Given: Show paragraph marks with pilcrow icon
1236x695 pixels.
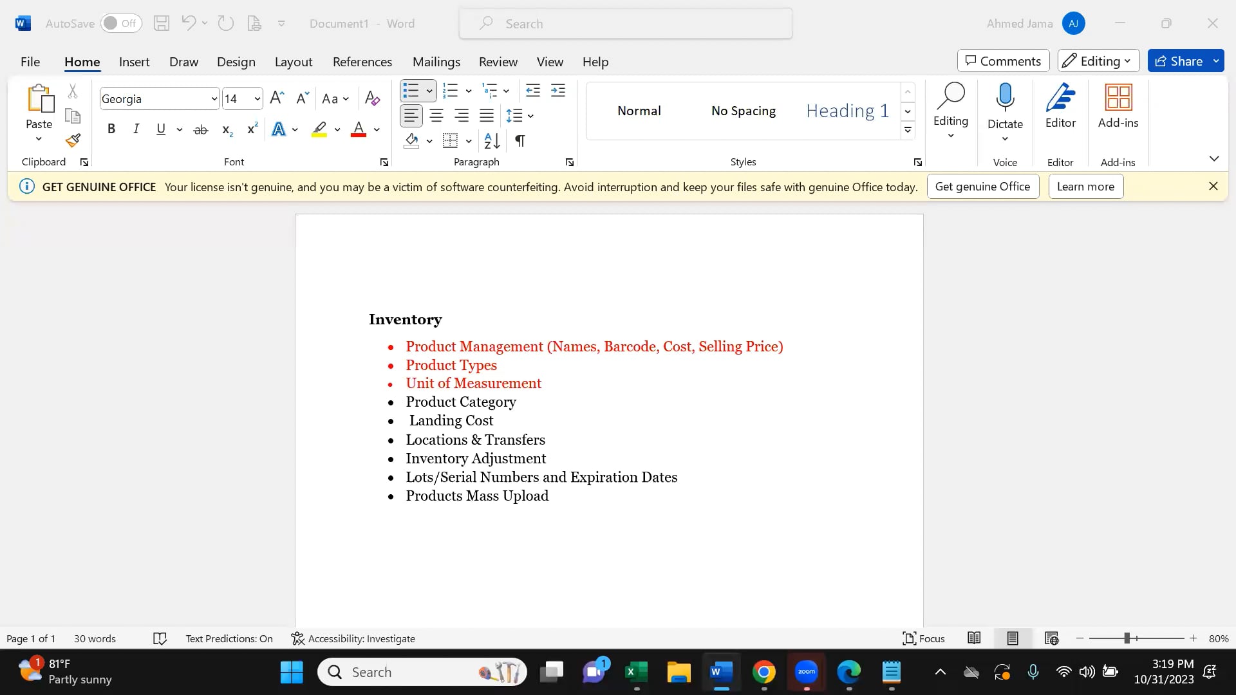Looking at the screenshot, I should tap(520, 140).
